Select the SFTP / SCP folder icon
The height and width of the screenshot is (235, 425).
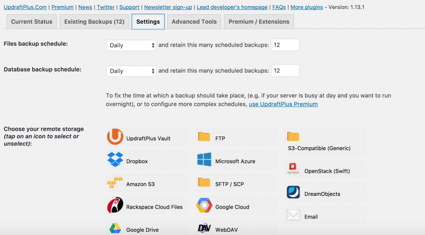[x=204, y=183]
